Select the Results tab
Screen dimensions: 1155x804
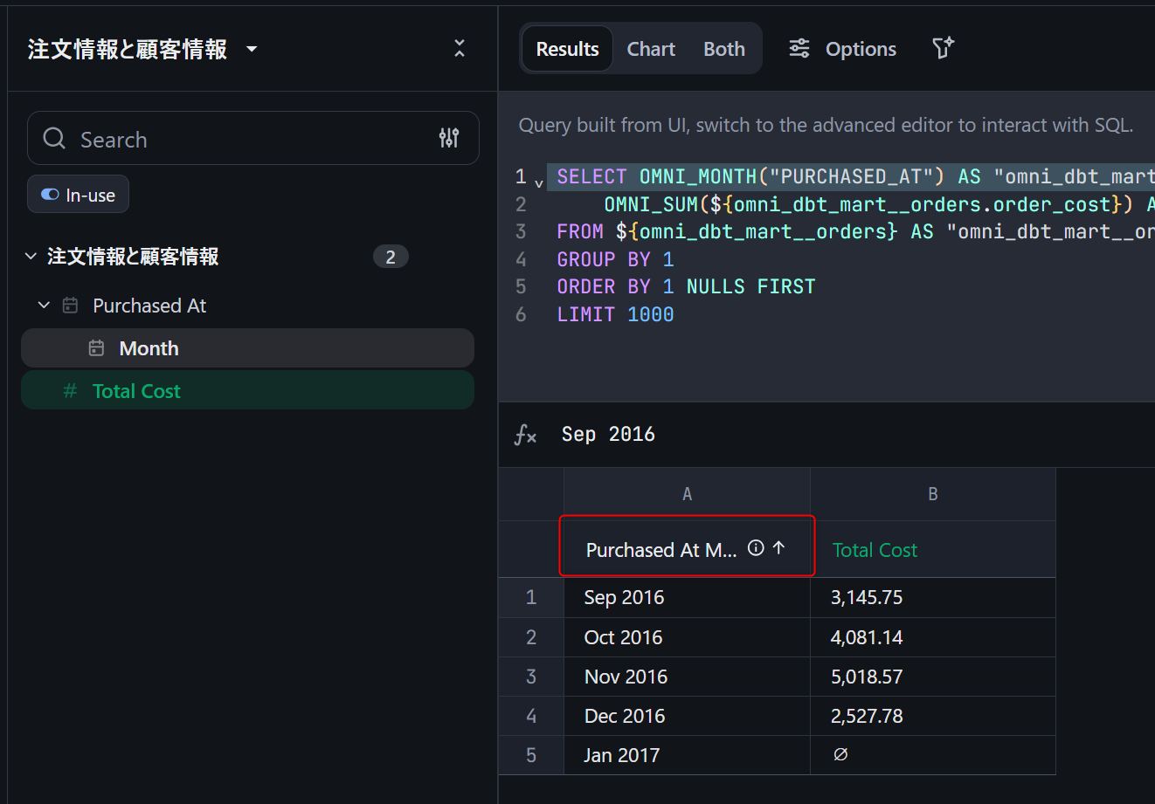click(567, 49)
